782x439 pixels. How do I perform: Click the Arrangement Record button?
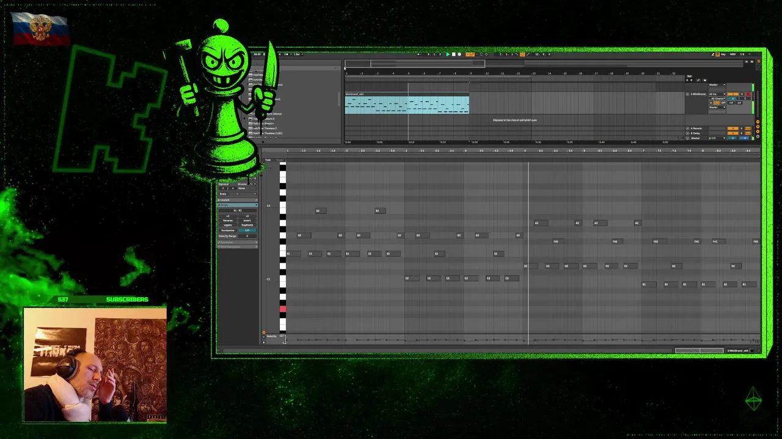click(459, 54)
